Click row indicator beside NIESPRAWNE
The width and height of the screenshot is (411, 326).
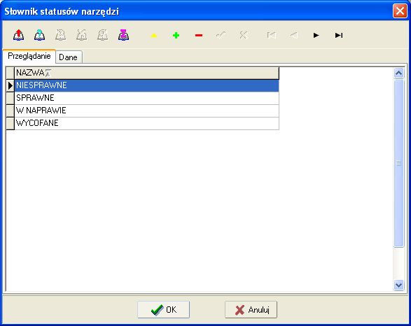click(11, 85)
